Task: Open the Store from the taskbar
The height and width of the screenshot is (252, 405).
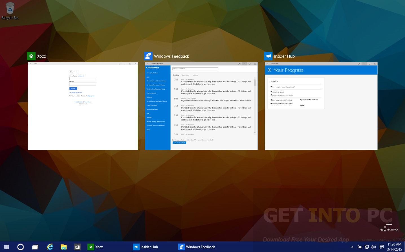Action: (x=77, y=247)
